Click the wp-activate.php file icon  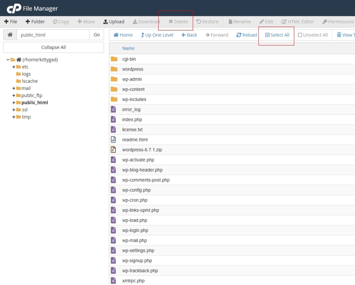[x=113, y=160]
